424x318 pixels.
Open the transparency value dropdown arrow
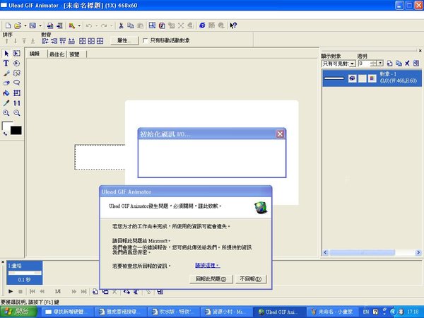coord(380,64)
